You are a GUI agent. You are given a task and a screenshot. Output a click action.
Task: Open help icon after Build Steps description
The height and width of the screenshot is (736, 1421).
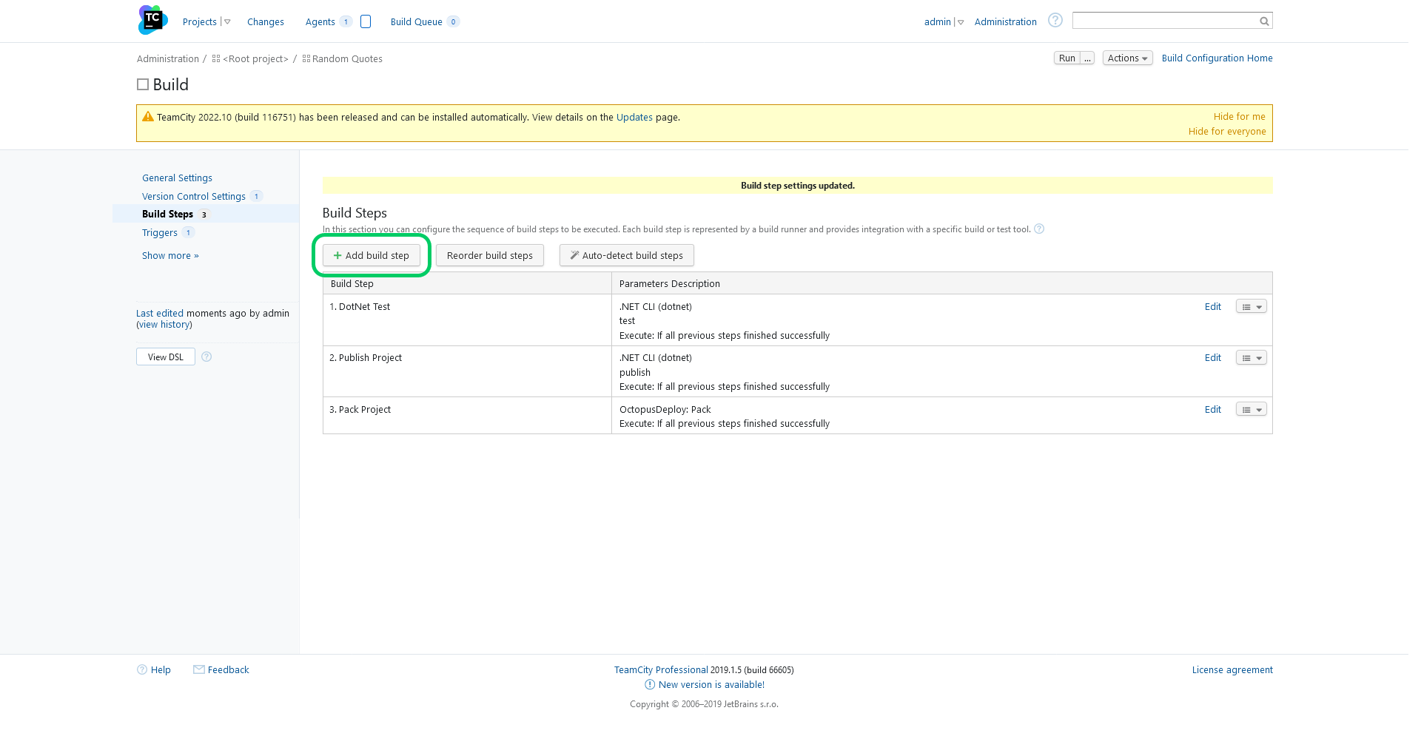[1039, 229]
